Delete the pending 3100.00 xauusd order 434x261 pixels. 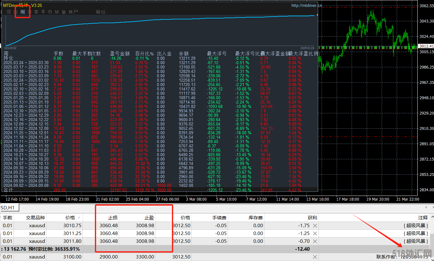315,257
